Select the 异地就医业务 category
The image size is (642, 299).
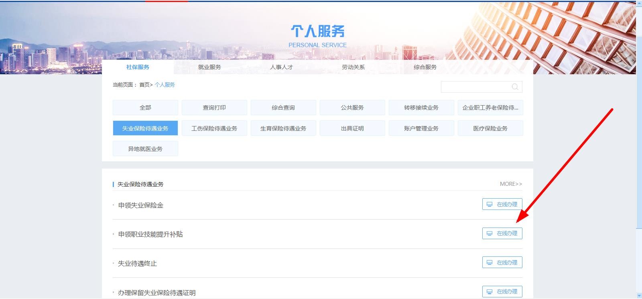coord(145,149)
